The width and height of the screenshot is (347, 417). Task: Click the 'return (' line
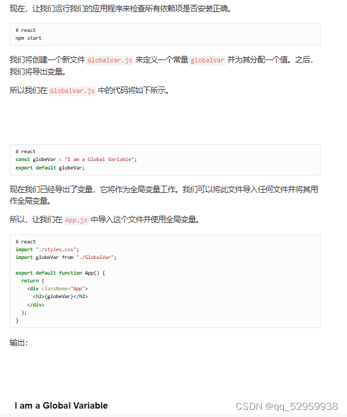click(32, 281)
